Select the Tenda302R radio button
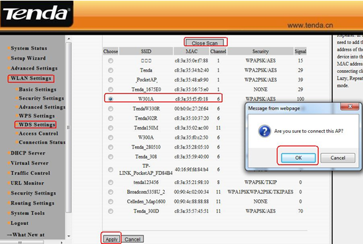The height and width of the screenshot is (244, 363). 111,118
